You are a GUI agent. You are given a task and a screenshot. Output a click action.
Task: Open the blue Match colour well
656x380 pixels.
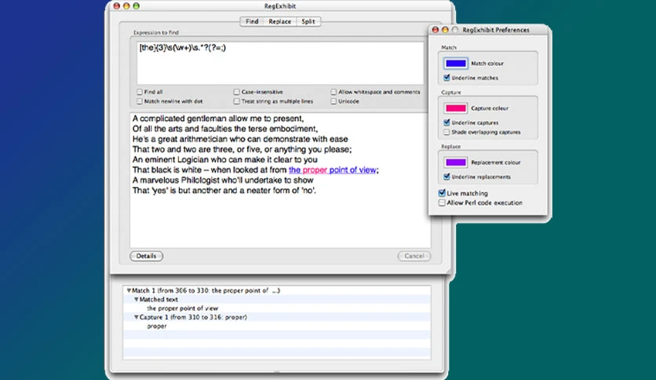coord(456,64)
